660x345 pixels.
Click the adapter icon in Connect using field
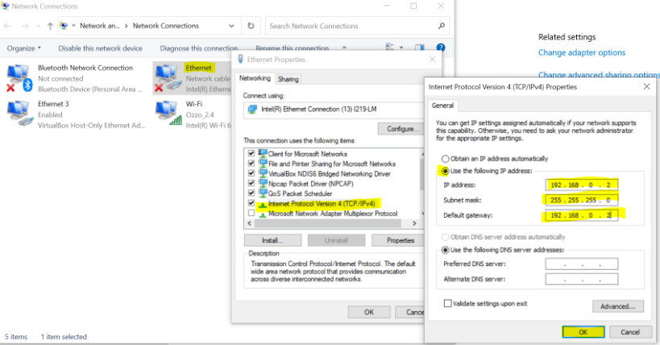[x=252, y=109]
